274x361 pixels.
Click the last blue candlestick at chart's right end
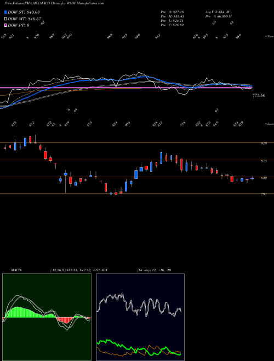click(252, 178)
